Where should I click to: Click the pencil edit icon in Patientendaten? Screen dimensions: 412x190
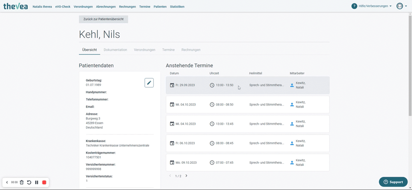point(149,83)
